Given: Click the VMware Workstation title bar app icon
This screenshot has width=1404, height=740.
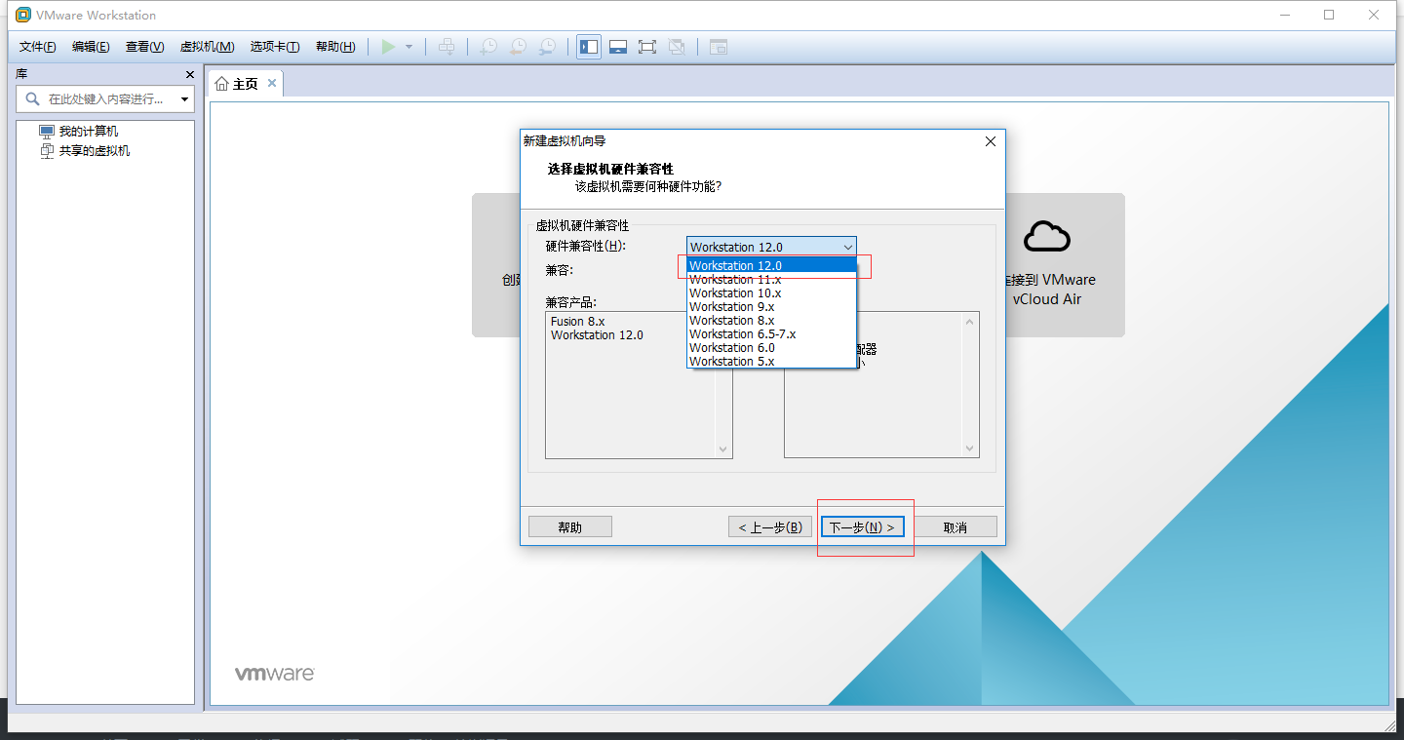Looking at the screenshot, I should pos(23,15).
